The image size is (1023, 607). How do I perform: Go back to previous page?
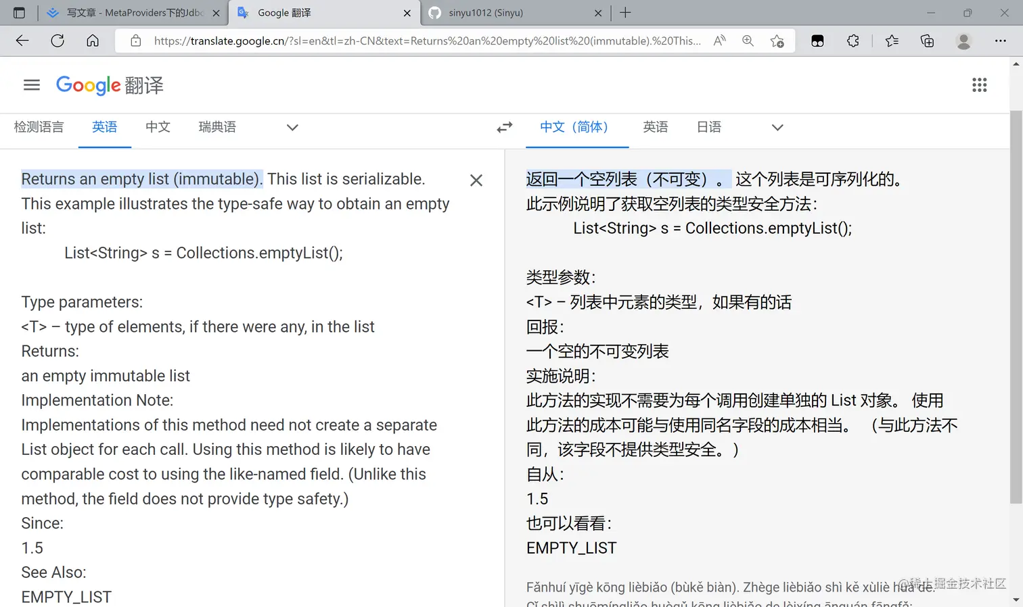[x=22, y=41]
